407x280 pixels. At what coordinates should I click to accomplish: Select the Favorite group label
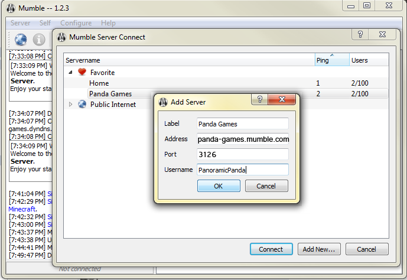pyautogui.click(x=102, y=73)
